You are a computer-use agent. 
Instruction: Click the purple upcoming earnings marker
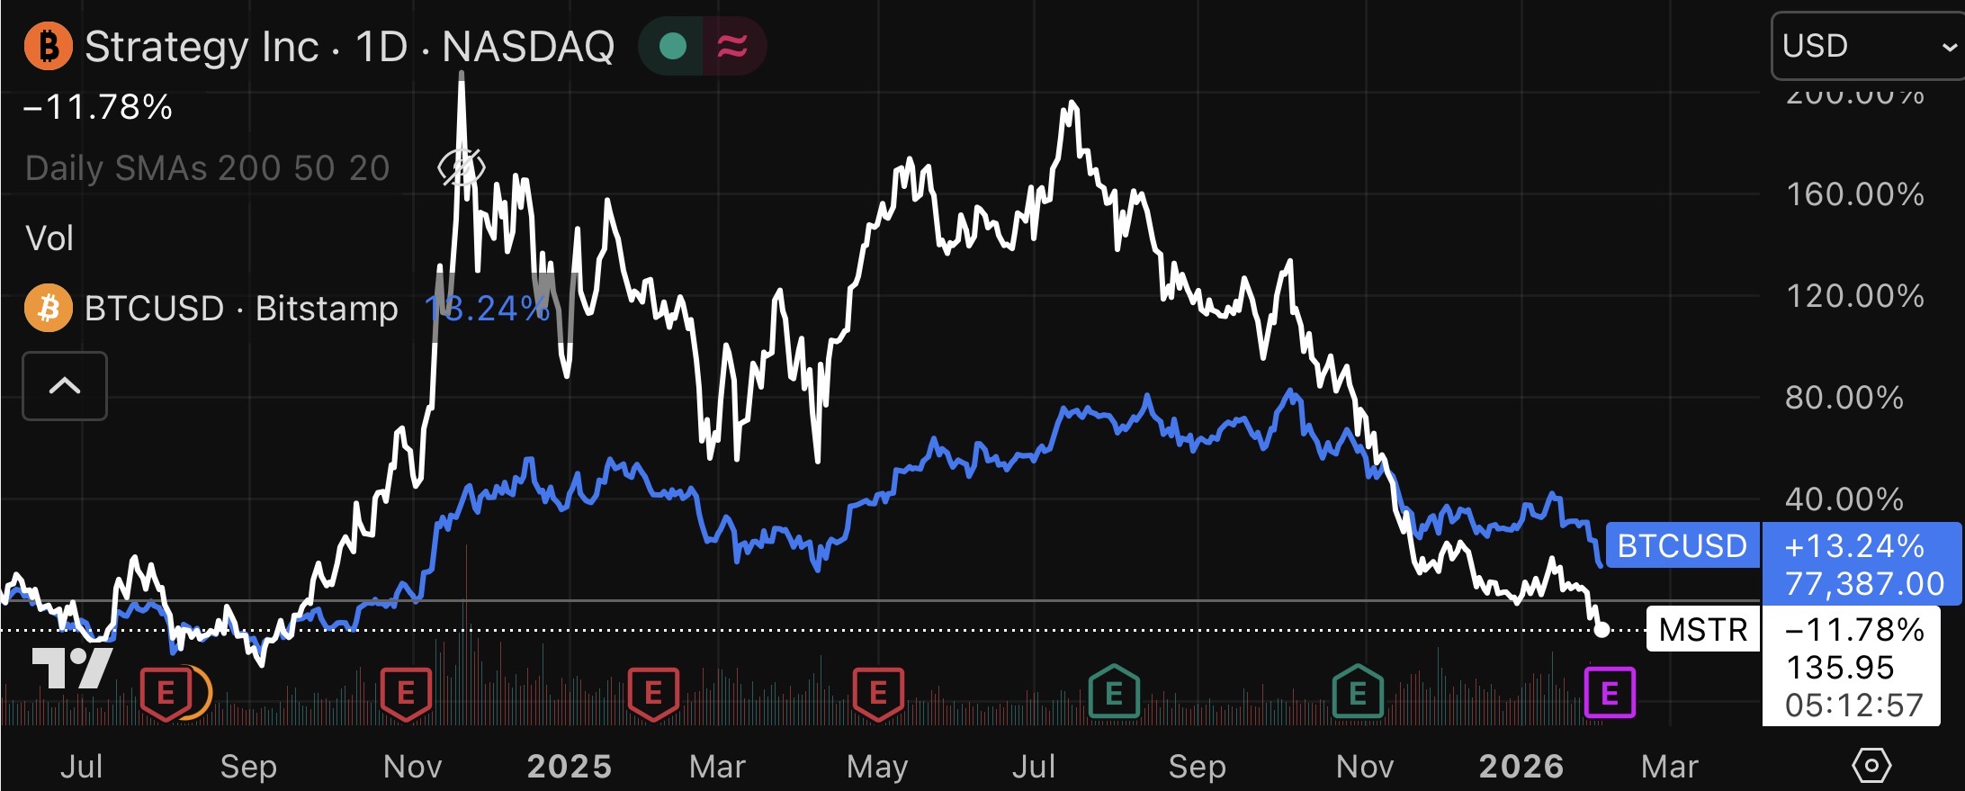tap(1610, 693)
